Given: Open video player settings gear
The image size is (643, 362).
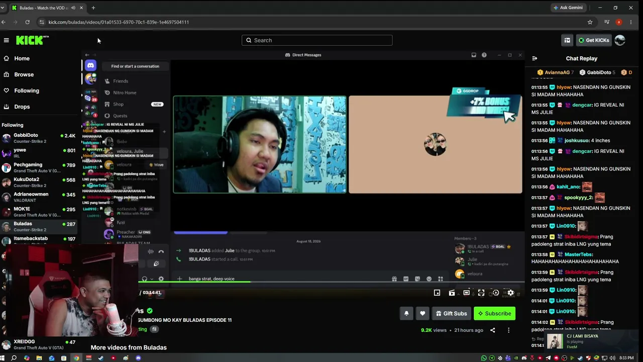Looking at the screenshot, I should click(x=510, y=293).
